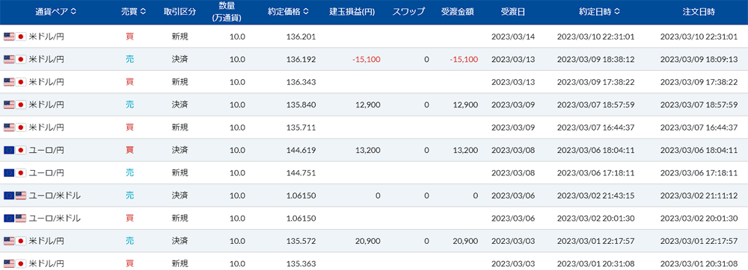Screen dimensions: 748x270
Task: Click the 米ドル/円 label in the 135.840 row
Action: (46, 104)
